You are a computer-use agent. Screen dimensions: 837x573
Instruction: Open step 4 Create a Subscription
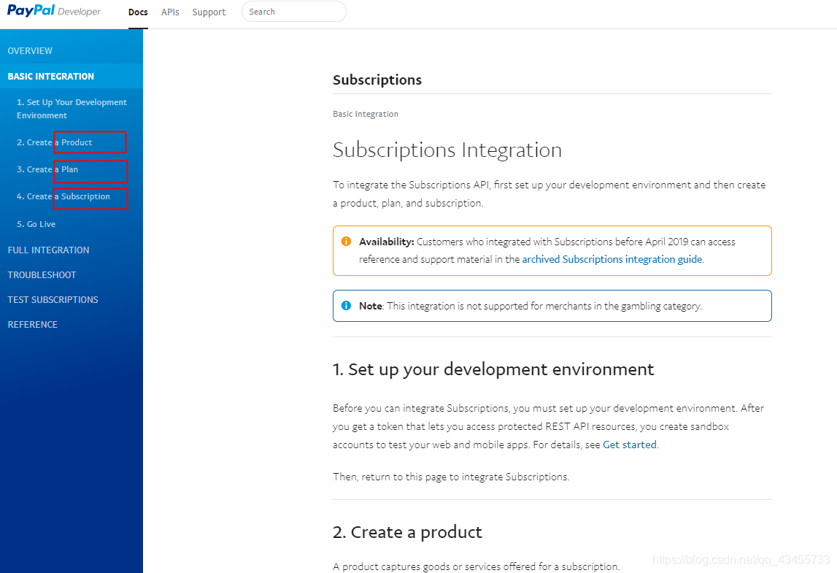pos(63,196)
